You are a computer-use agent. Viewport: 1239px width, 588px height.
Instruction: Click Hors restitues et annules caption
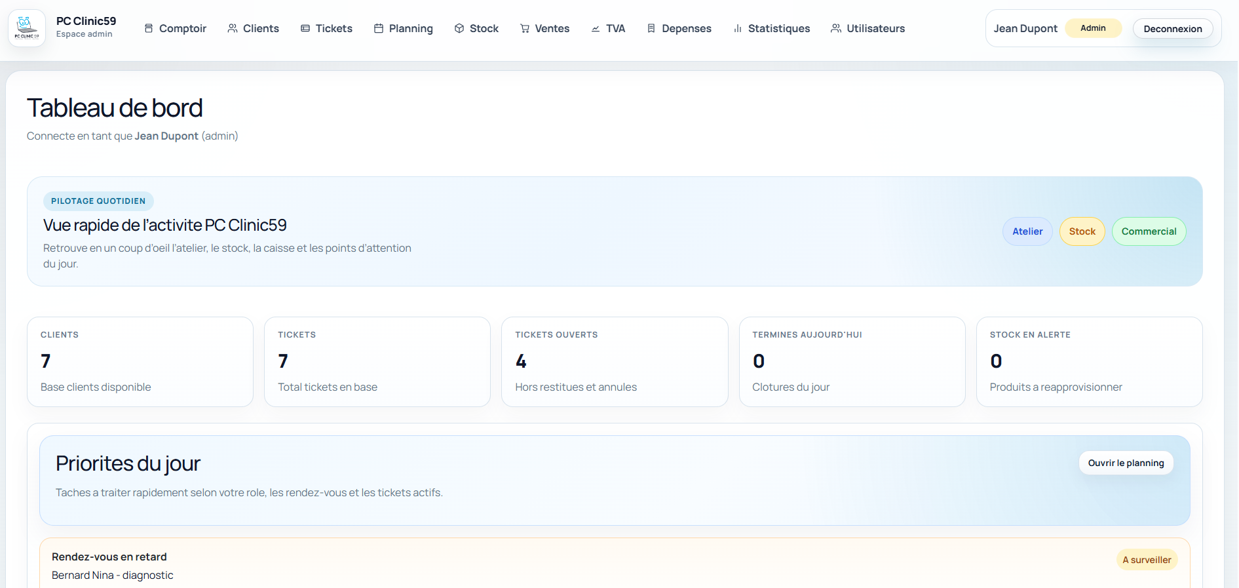pyautogui.click(x=576, y=387)
